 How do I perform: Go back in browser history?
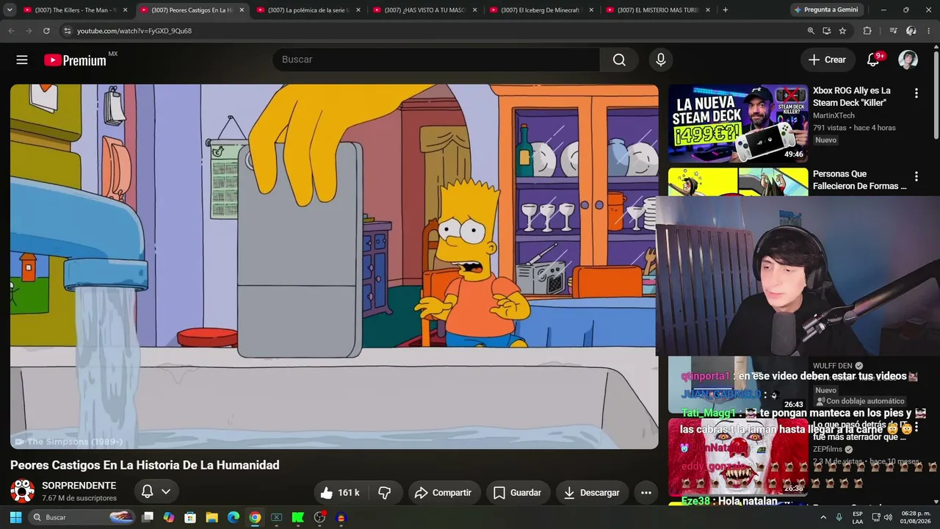11,31
